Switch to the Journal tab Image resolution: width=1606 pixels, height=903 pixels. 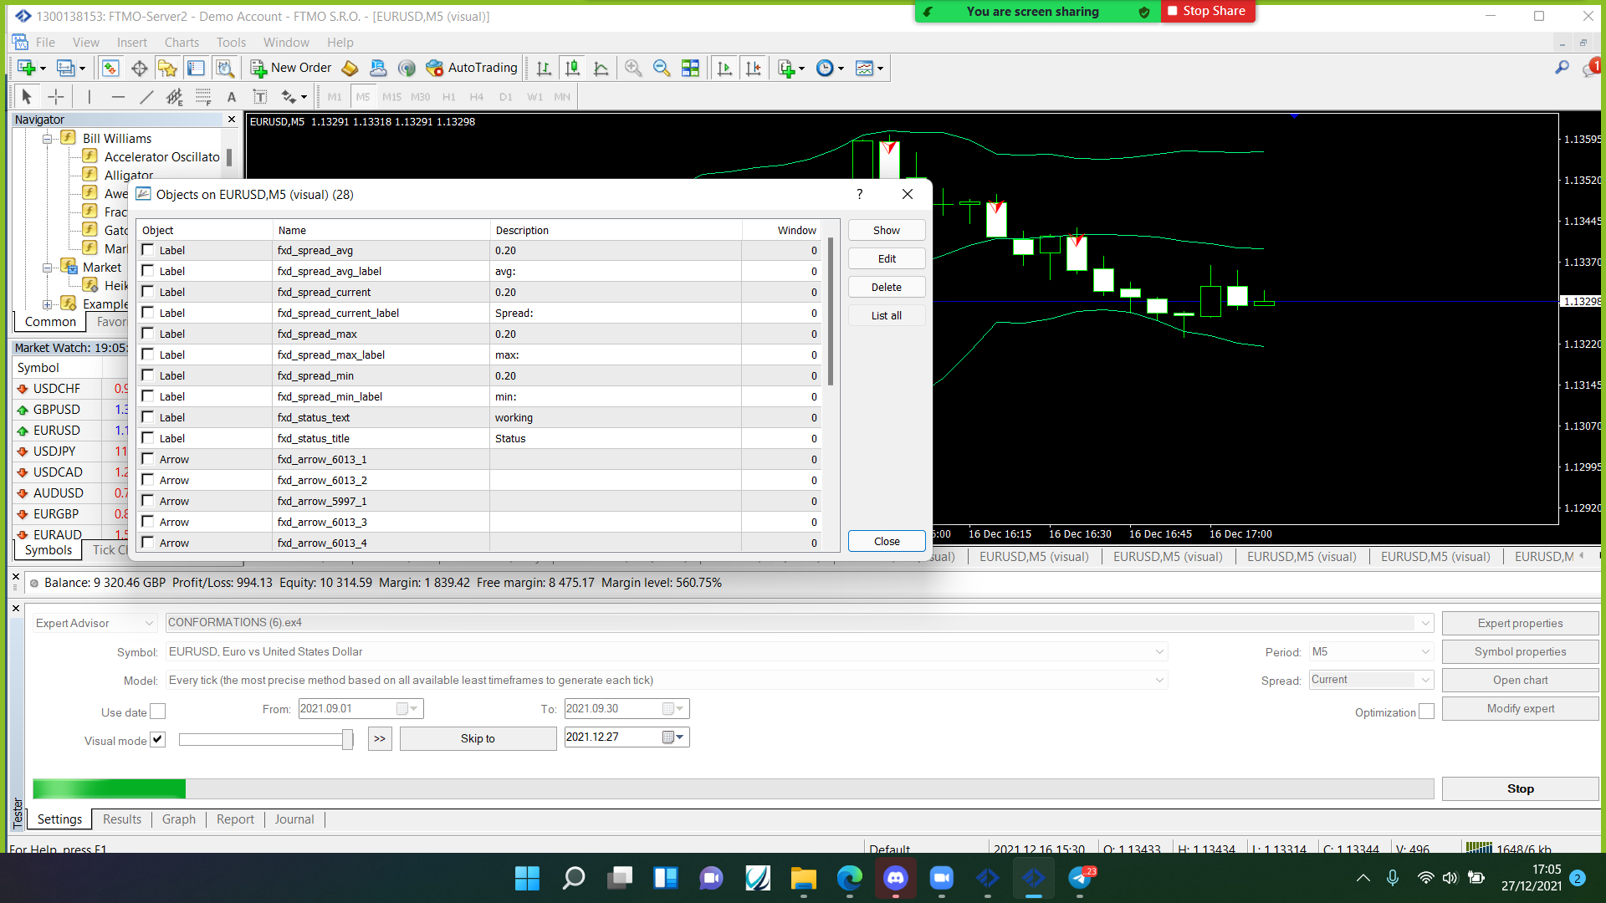pos(294,819)
